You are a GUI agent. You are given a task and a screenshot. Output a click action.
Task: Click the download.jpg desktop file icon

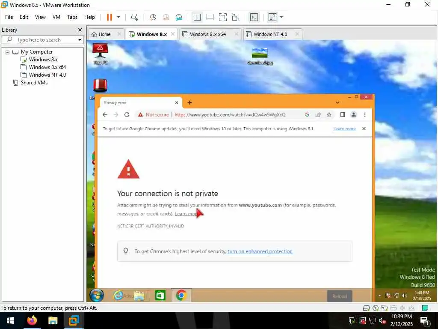click(x=260, y=56)
